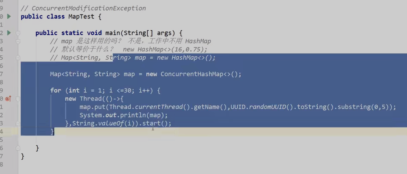Click the ConcurrentModificationException comment
The height and width of the screenshot is (174, 407).
click(83, 8)
